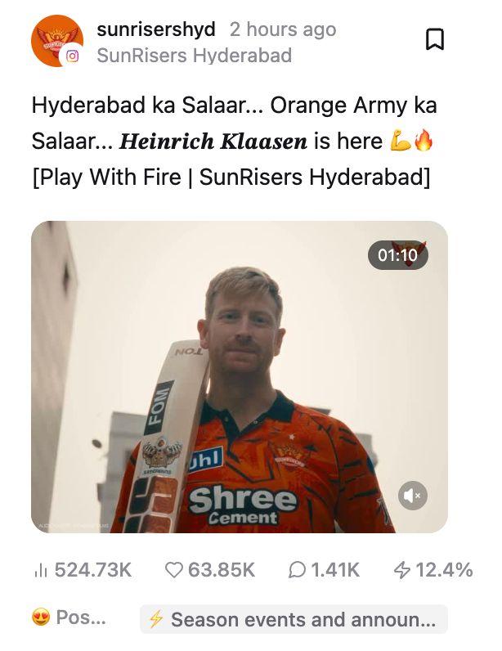This screenshot has height=651, width=502.
Task: Click the SunRisers Hyderabad profile avatar
Action: click(x=56, y=40)
